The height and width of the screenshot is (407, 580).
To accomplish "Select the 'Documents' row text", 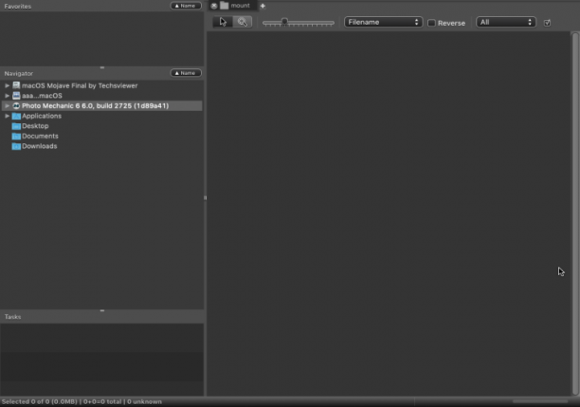I will tap(40, 136).
